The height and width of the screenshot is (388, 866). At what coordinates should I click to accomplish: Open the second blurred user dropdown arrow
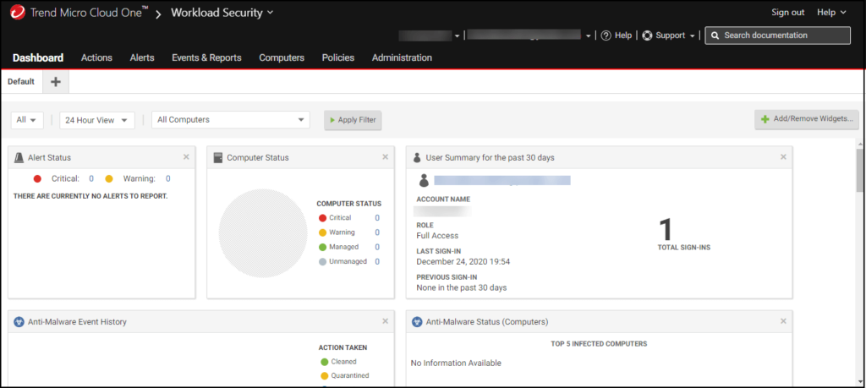pyautogui.click(x=589, y=36)
